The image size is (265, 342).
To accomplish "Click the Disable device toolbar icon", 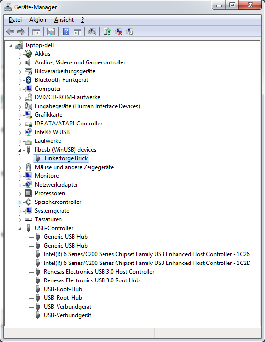I will click(130, 32).
